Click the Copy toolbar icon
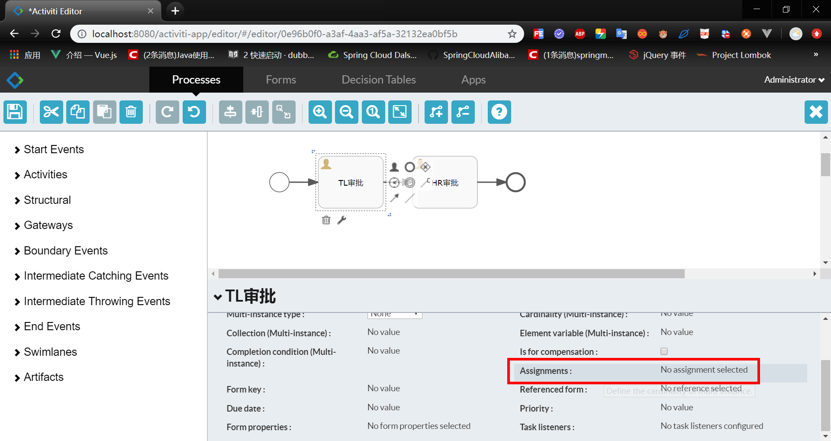This screenshot has height=441, width=831. pos(78,112)
